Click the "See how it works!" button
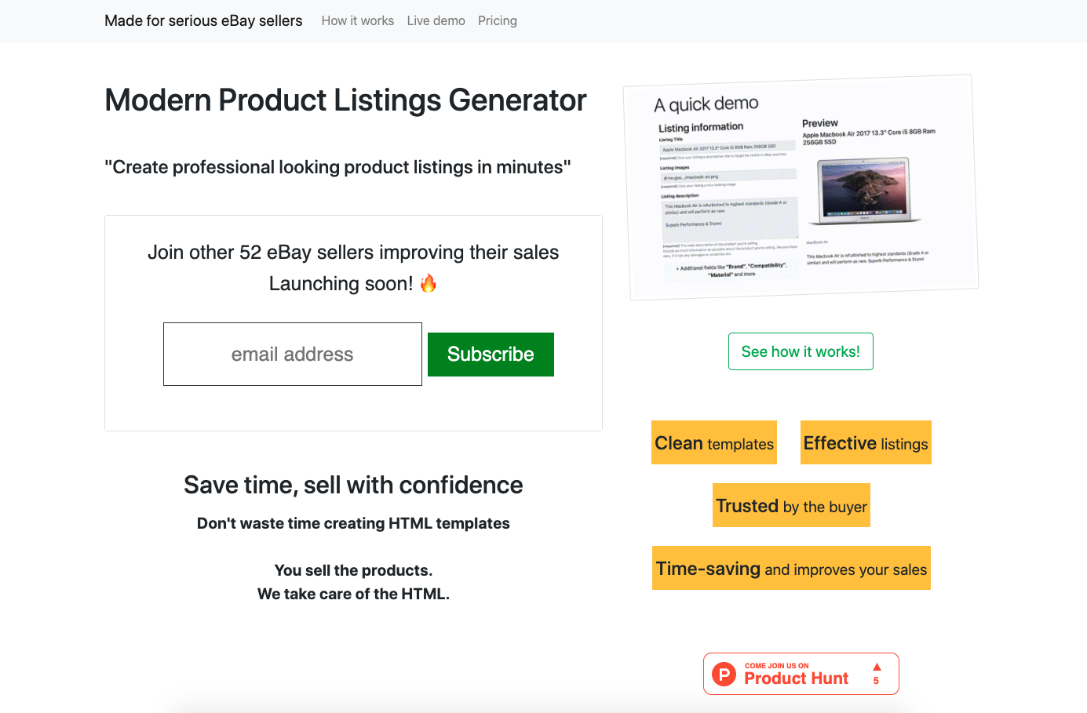Image resolution: width=1087 pixels, height=713 pixels. tap(801, 351)
